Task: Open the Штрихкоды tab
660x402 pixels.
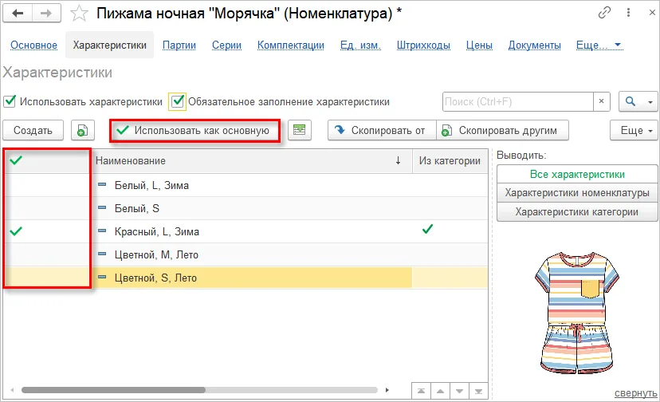Action: tap(423, 45)
